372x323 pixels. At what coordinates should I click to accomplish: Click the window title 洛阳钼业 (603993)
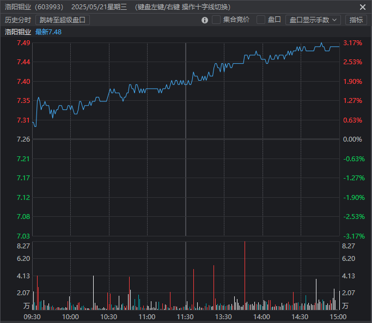coord(34,7)
